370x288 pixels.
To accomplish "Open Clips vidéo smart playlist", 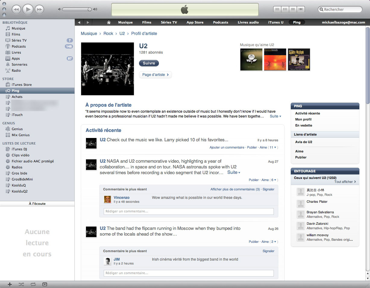I will click(21, 155).
